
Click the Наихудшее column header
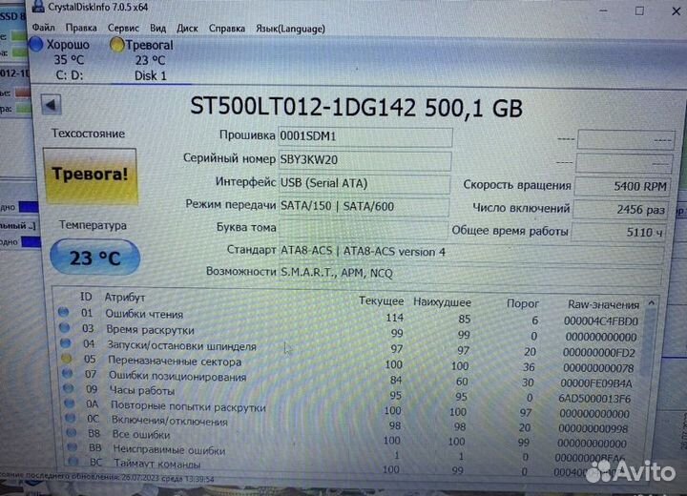pyautogui.click(x=442, y=302)
